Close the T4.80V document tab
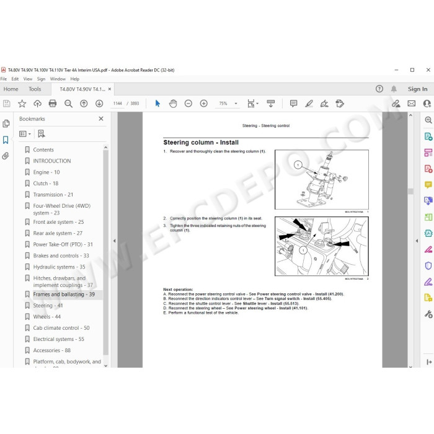Image resolution: width=434 pixels, height=434 pixels. tap(110, 89)
